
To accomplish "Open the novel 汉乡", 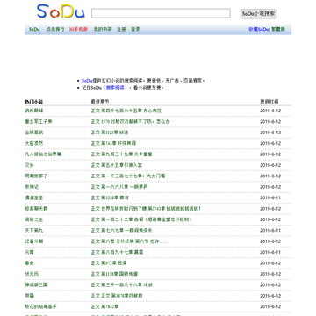I will tap(29, 165).
